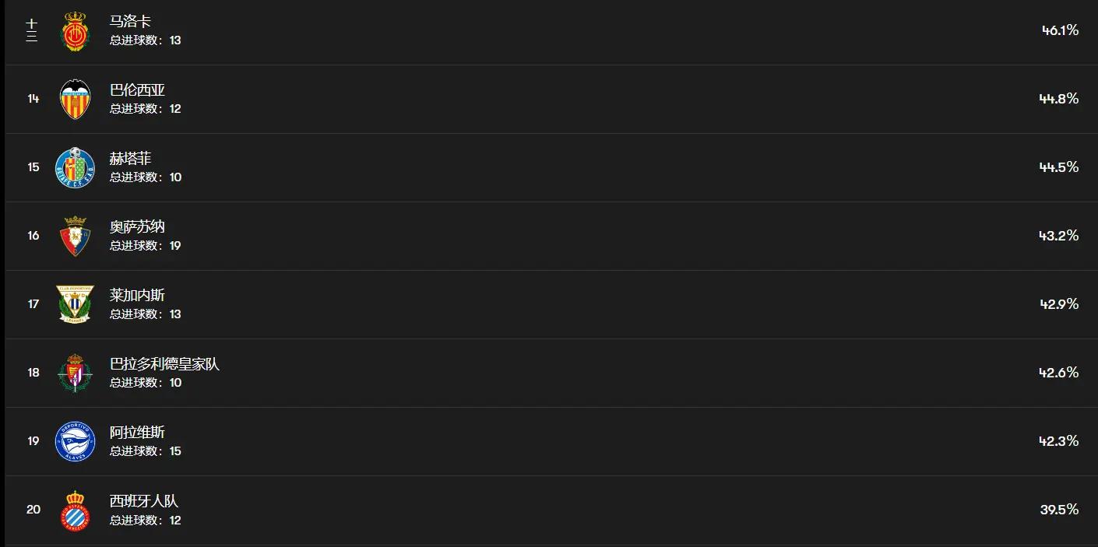Open the Real Valladolid purple crest

(x=76, y=373)
